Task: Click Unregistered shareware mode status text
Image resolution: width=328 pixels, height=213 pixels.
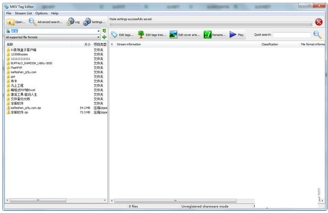Action: [205, 207]
